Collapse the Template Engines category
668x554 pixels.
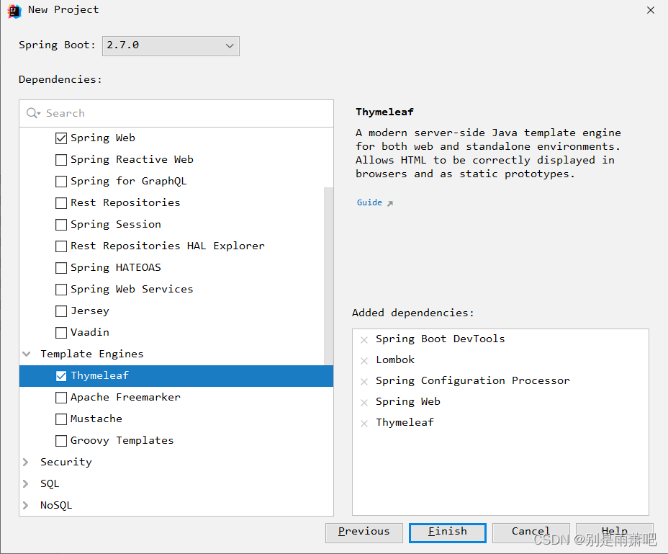click(x=27, y=354)
